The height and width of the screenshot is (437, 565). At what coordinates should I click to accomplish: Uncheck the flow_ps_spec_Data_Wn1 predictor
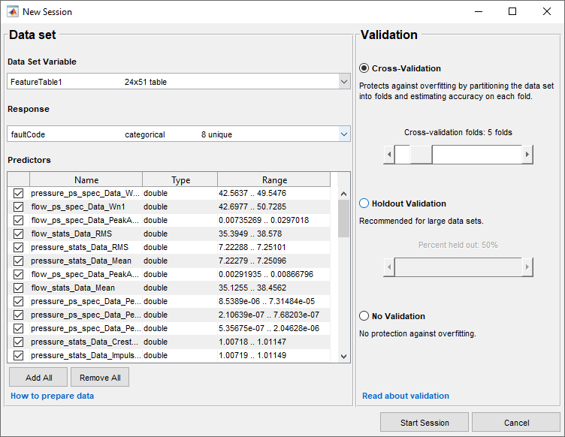point(18,206)
